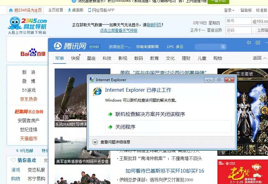The image size is (268, 184).
Task: Collapse panel with 返回 arrow
Action: [260, 58]
